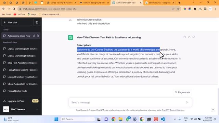Open Maps bookmark
The width and height of the screenshot is (219, 123).
(x=32, y=14)
